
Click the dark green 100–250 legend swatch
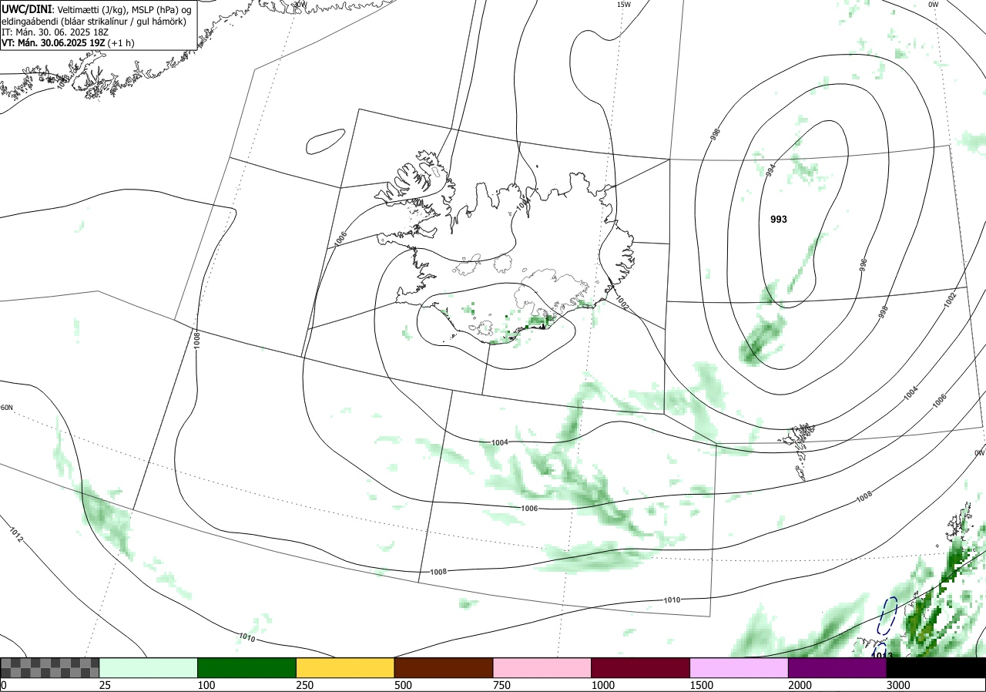point(247,667)
